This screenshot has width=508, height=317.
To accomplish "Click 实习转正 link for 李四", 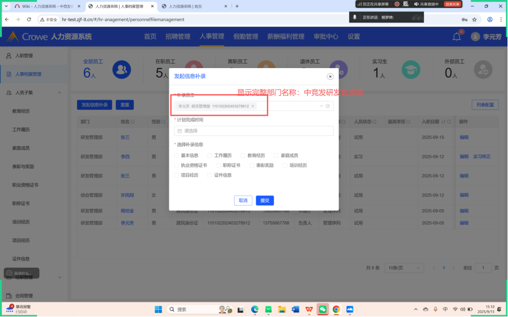I will tap(482, 157).
